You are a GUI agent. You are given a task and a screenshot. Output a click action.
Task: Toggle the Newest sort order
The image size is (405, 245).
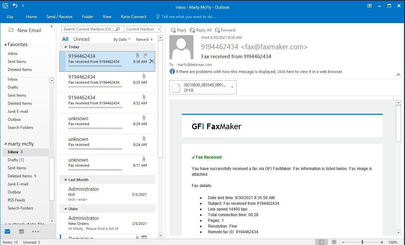[144, 39]
